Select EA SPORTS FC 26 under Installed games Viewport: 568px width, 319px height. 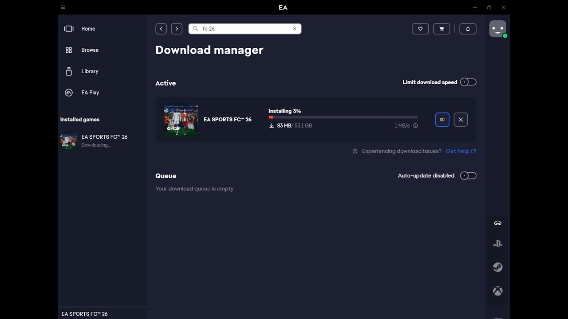(102, 141)
